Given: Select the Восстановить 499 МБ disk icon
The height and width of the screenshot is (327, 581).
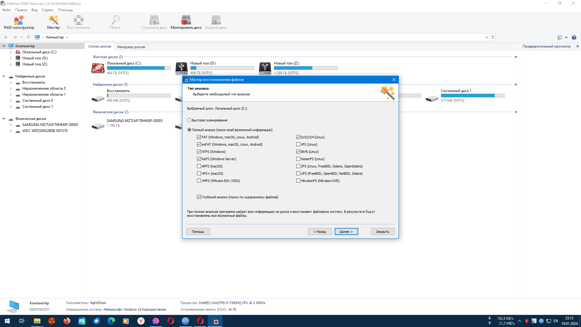Looking at the screenshot, I should pyautogui.click(x=98, y=98).
